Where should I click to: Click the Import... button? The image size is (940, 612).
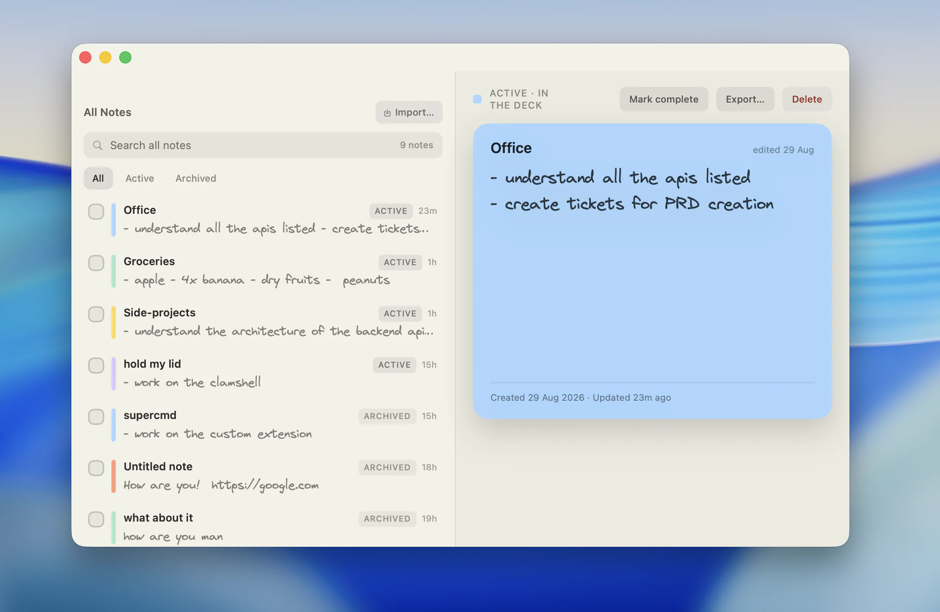click(x=409, y=112)
